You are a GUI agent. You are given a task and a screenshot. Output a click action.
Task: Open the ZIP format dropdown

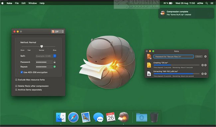tap(57, 32)
